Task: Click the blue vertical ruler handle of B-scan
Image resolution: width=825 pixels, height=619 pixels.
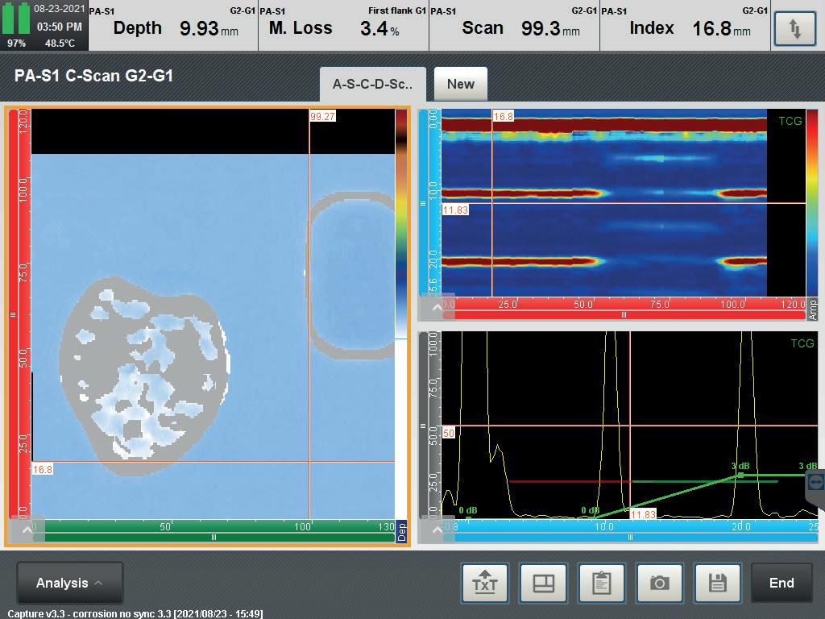Action: (x=423, y=203)
